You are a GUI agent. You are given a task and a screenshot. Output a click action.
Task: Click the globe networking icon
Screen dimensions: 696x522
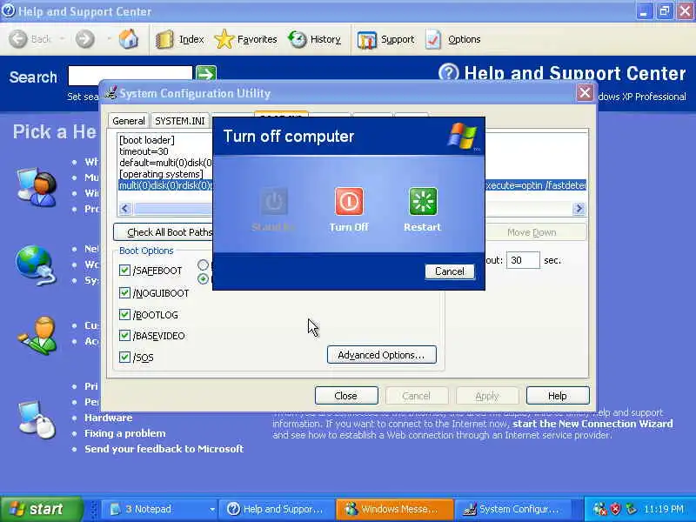coord(36,265)
